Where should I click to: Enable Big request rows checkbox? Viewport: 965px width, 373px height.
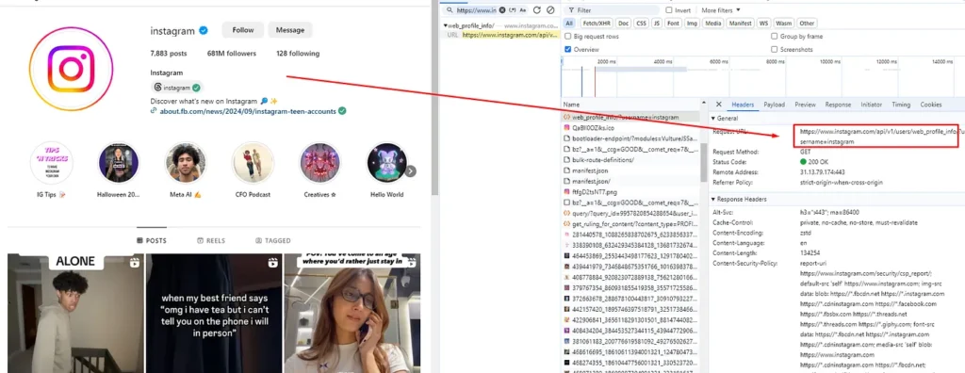pos(568,37)
